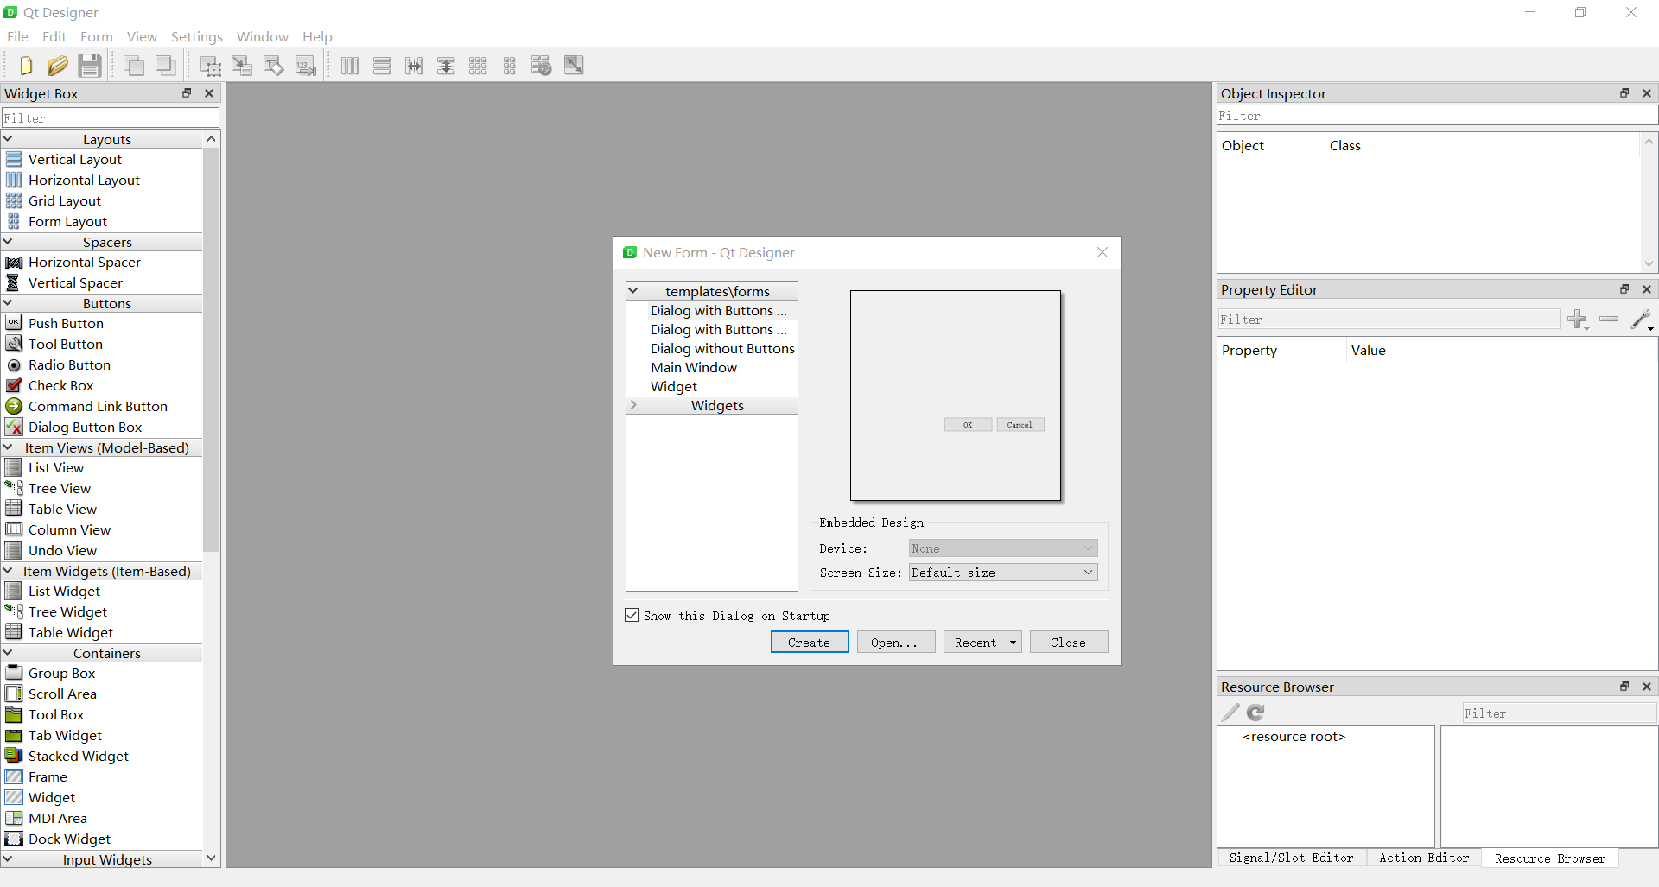Viewport: 1659px width, 887px height.
Task: Switch to the Signal/Slot Editor tab
Action: coord(1291,858)
